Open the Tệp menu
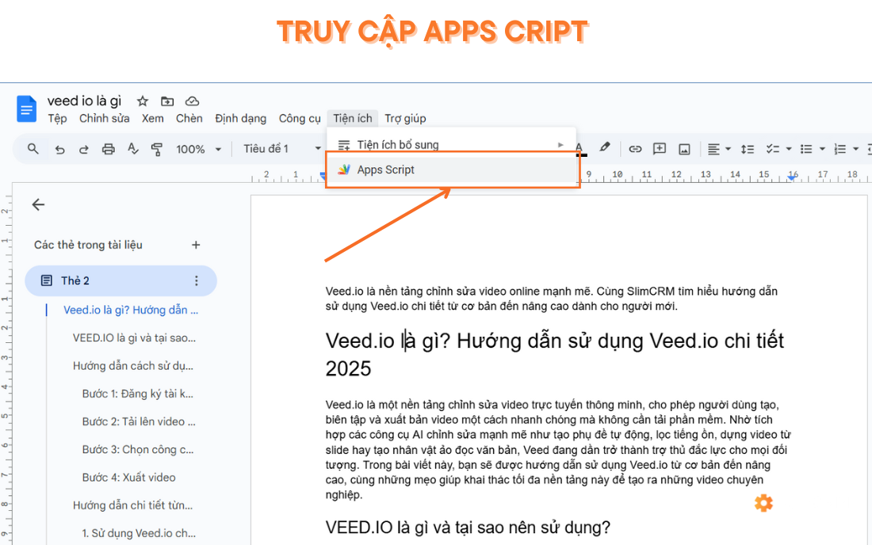Viewport: 872px width, 545px height. click(57, 118)
